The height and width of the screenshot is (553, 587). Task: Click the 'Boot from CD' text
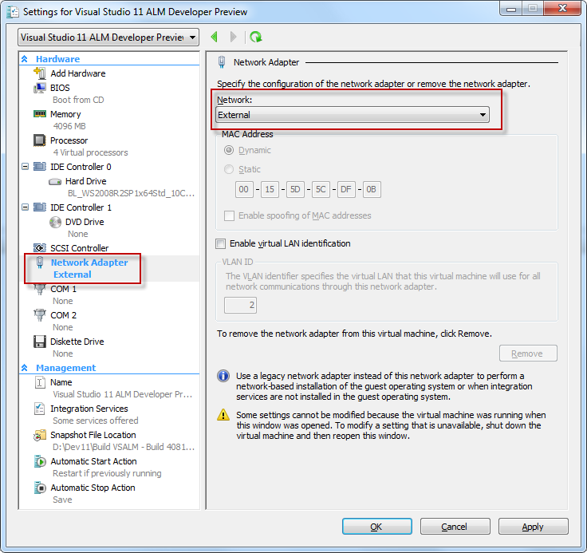pyautogui.click(x=78, y=100)
